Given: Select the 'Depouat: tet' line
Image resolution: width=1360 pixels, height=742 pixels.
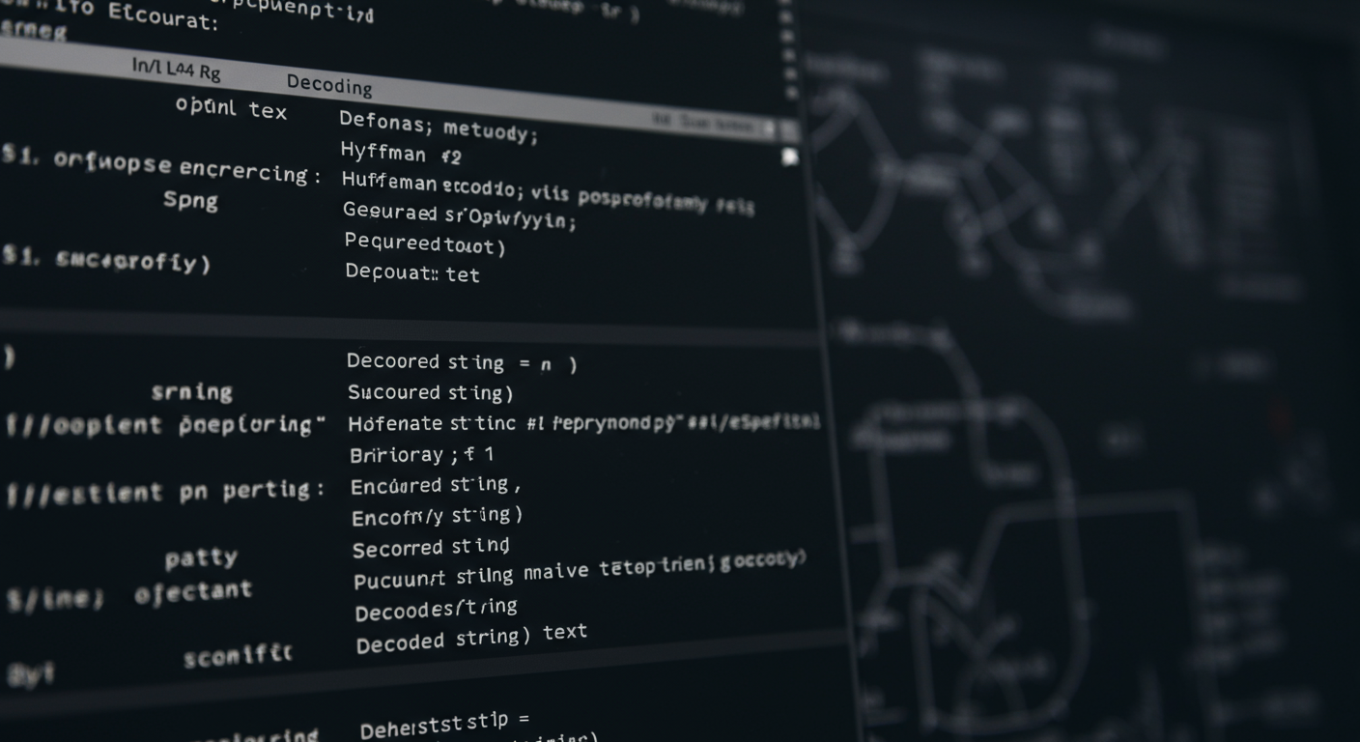Looking at the screenshot, I should coord(412,273).
